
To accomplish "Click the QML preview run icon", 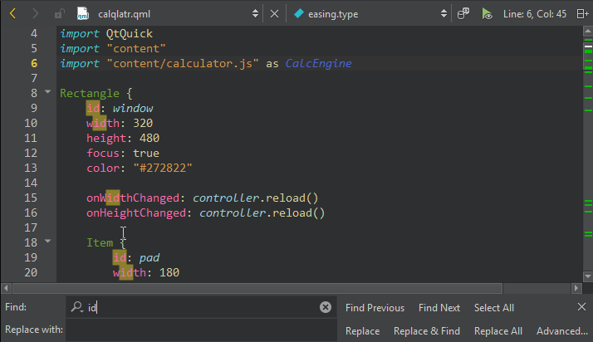I will tap(487, 14).
